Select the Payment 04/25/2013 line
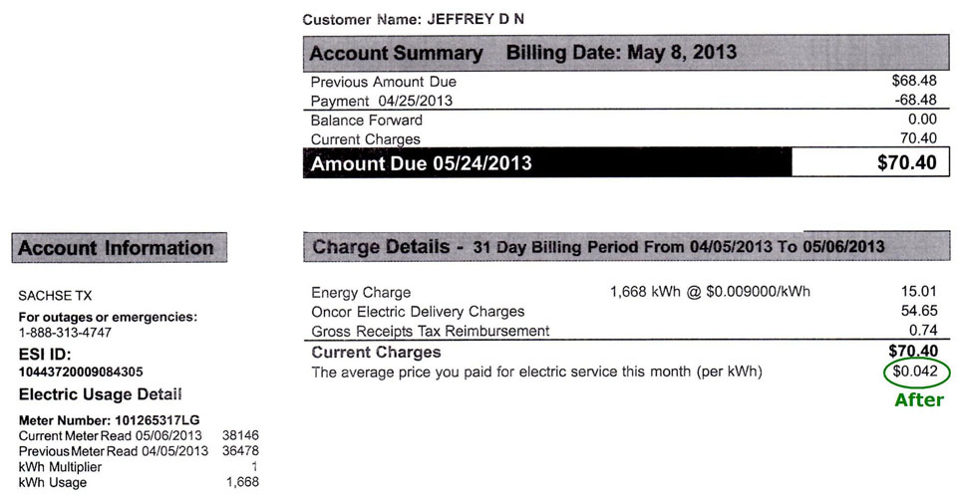957x497 pixels. pos(382,101)
